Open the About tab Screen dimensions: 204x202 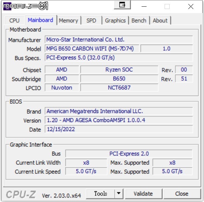tap(160, 20)
